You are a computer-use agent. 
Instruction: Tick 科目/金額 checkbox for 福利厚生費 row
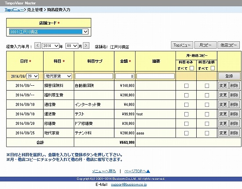click(x=207, y=95)
